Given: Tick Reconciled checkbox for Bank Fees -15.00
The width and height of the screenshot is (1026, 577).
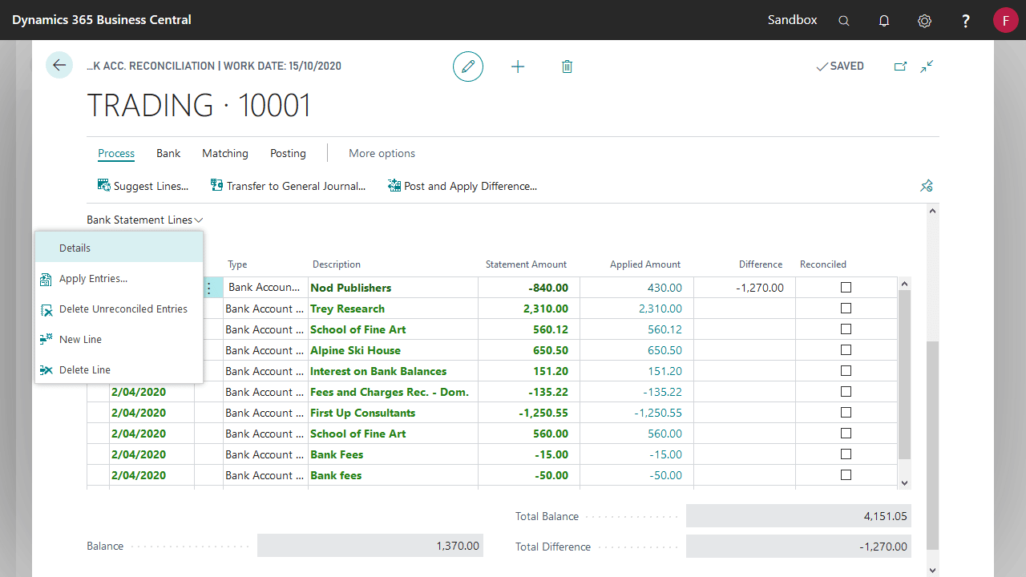Looking at the screenshot, I should click(x=846, y=454).
